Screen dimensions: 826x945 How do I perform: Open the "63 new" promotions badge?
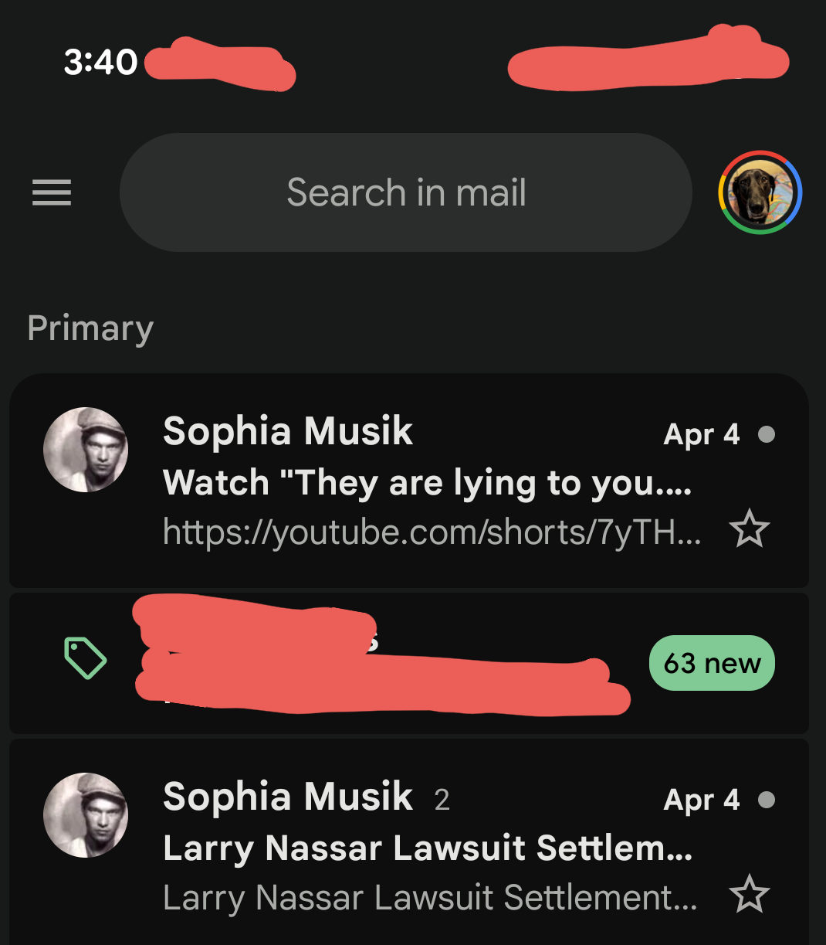point(712,663)
